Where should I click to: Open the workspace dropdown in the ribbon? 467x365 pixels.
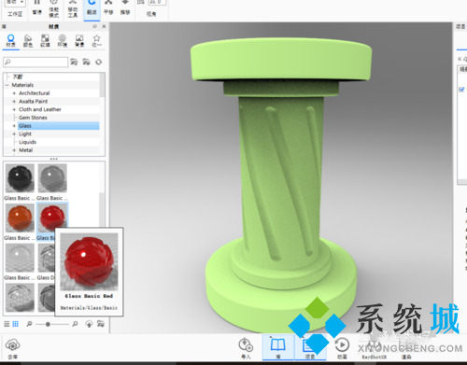click(15, 3)
